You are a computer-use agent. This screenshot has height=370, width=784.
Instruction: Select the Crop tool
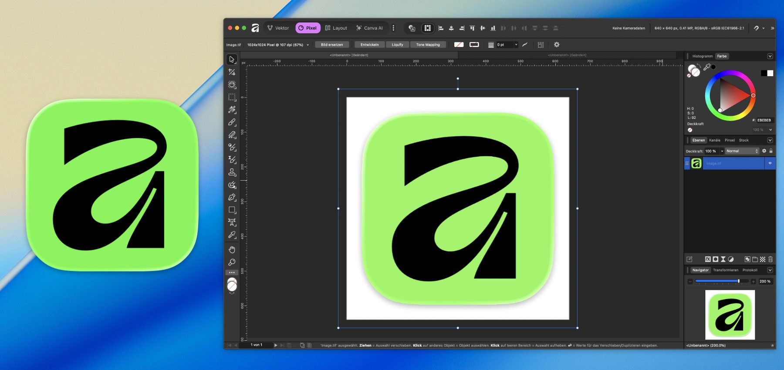coord(232,72)
